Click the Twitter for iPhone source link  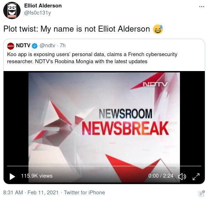pyautogui.click(x=84, y=193)
